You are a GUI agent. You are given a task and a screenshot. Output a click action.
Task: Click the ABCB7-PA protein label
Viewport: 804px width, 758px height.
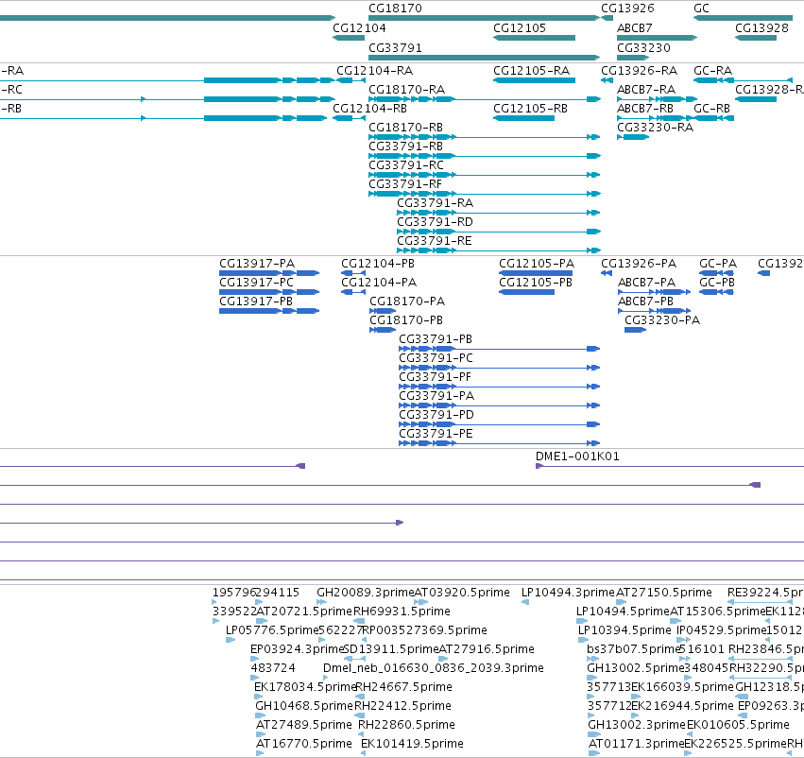pos(646,283)
